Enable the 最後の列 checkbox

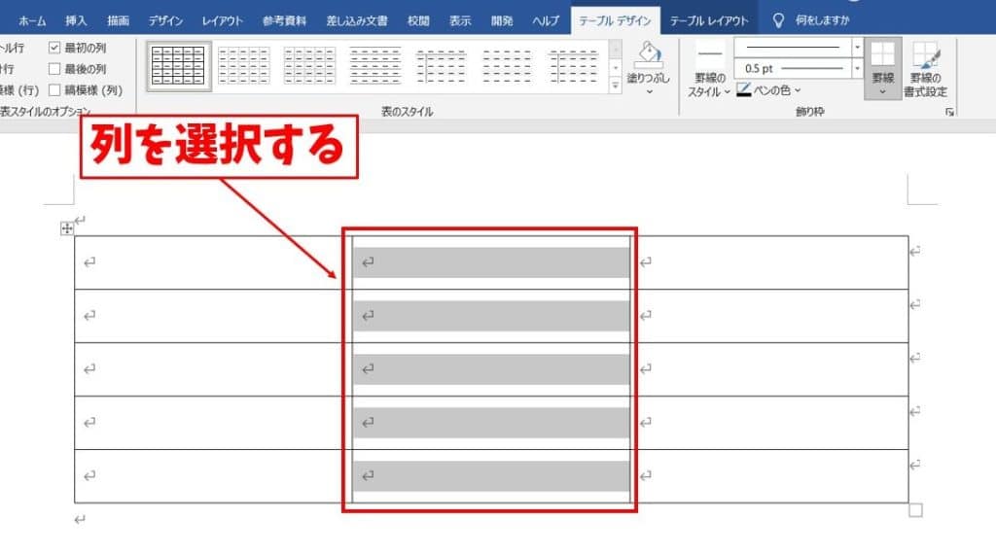(54, 69)
